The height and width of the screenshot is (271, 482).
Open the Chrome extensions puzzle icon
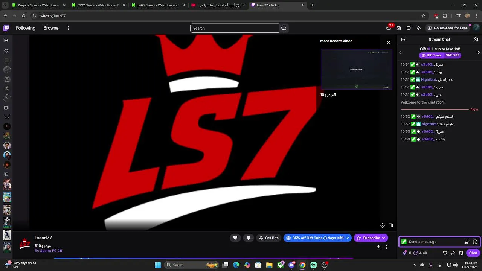click(x=445, y=16)
